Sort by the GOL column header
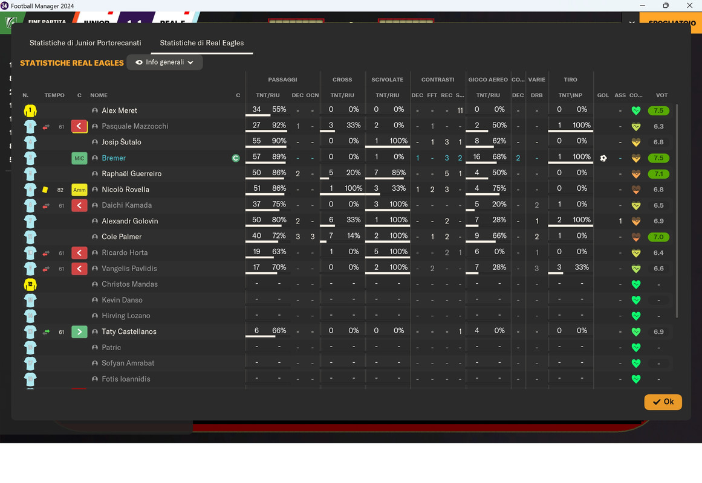Screen dimensions: 702x483 (x=603, y=95)
